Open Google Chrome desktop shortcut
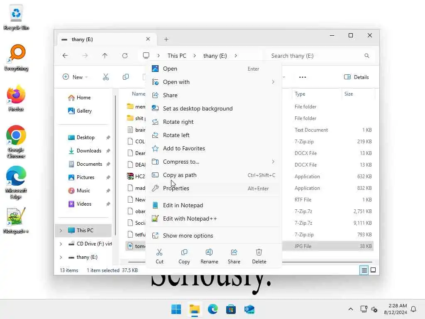Screen dimensions: 425x319 16,142
